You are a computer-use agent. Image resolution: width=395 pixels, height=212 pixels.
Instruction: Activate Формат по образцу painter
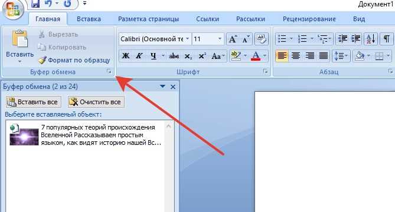74,60
